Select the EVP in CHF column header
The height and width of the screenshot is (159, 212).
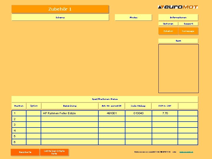tap(165, 106)
